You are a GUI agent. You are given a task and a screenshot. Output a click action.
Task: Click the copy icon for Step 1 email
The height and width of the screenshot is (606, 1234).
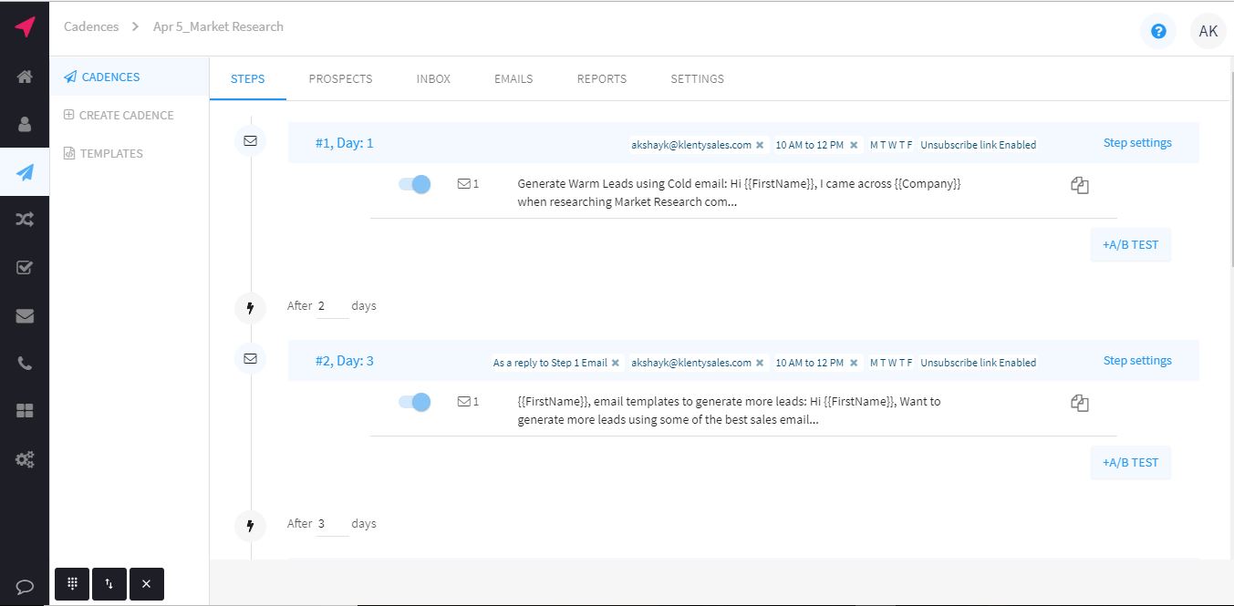(1080, 185)
